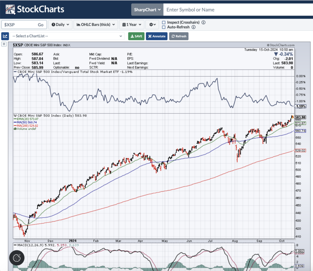Open the SharpChart type dropdown

147,9
